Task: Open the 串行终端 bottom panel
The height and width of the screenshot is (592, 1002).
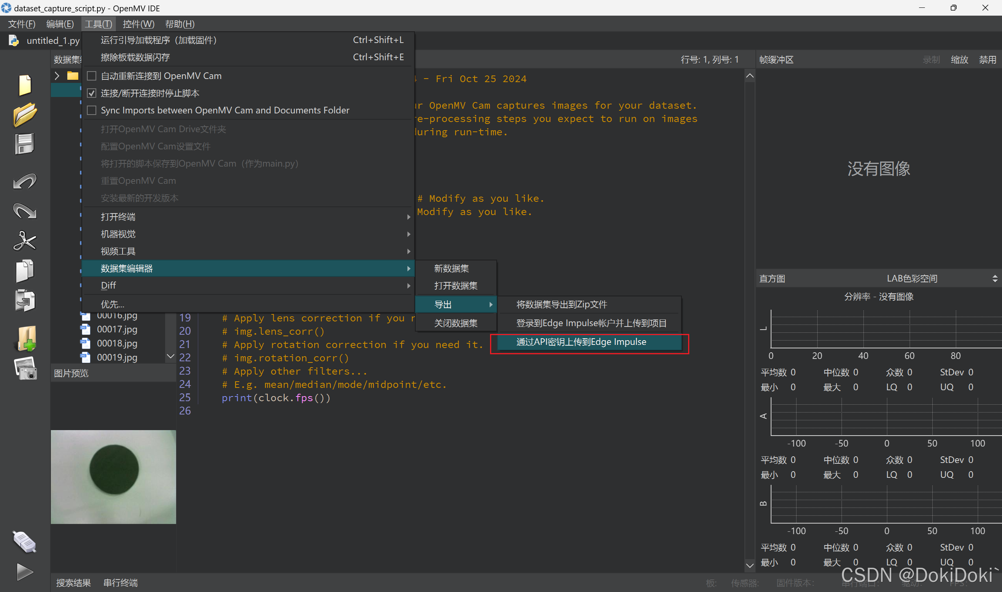Action: 120,583
